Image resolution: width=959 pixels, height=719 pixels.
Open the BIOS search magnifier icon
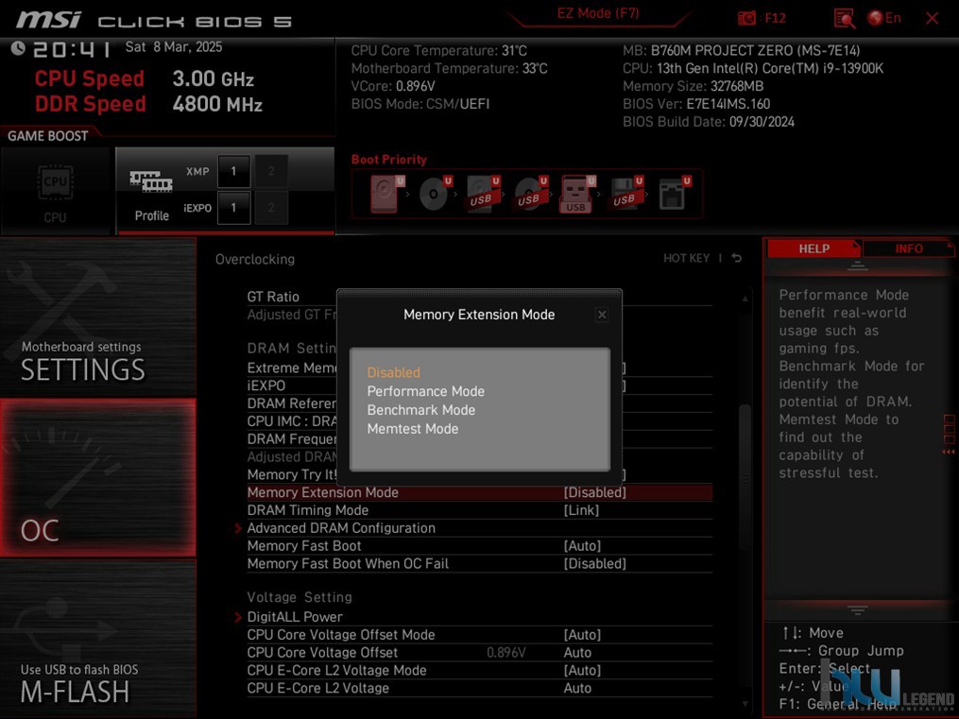coord(844,18)
